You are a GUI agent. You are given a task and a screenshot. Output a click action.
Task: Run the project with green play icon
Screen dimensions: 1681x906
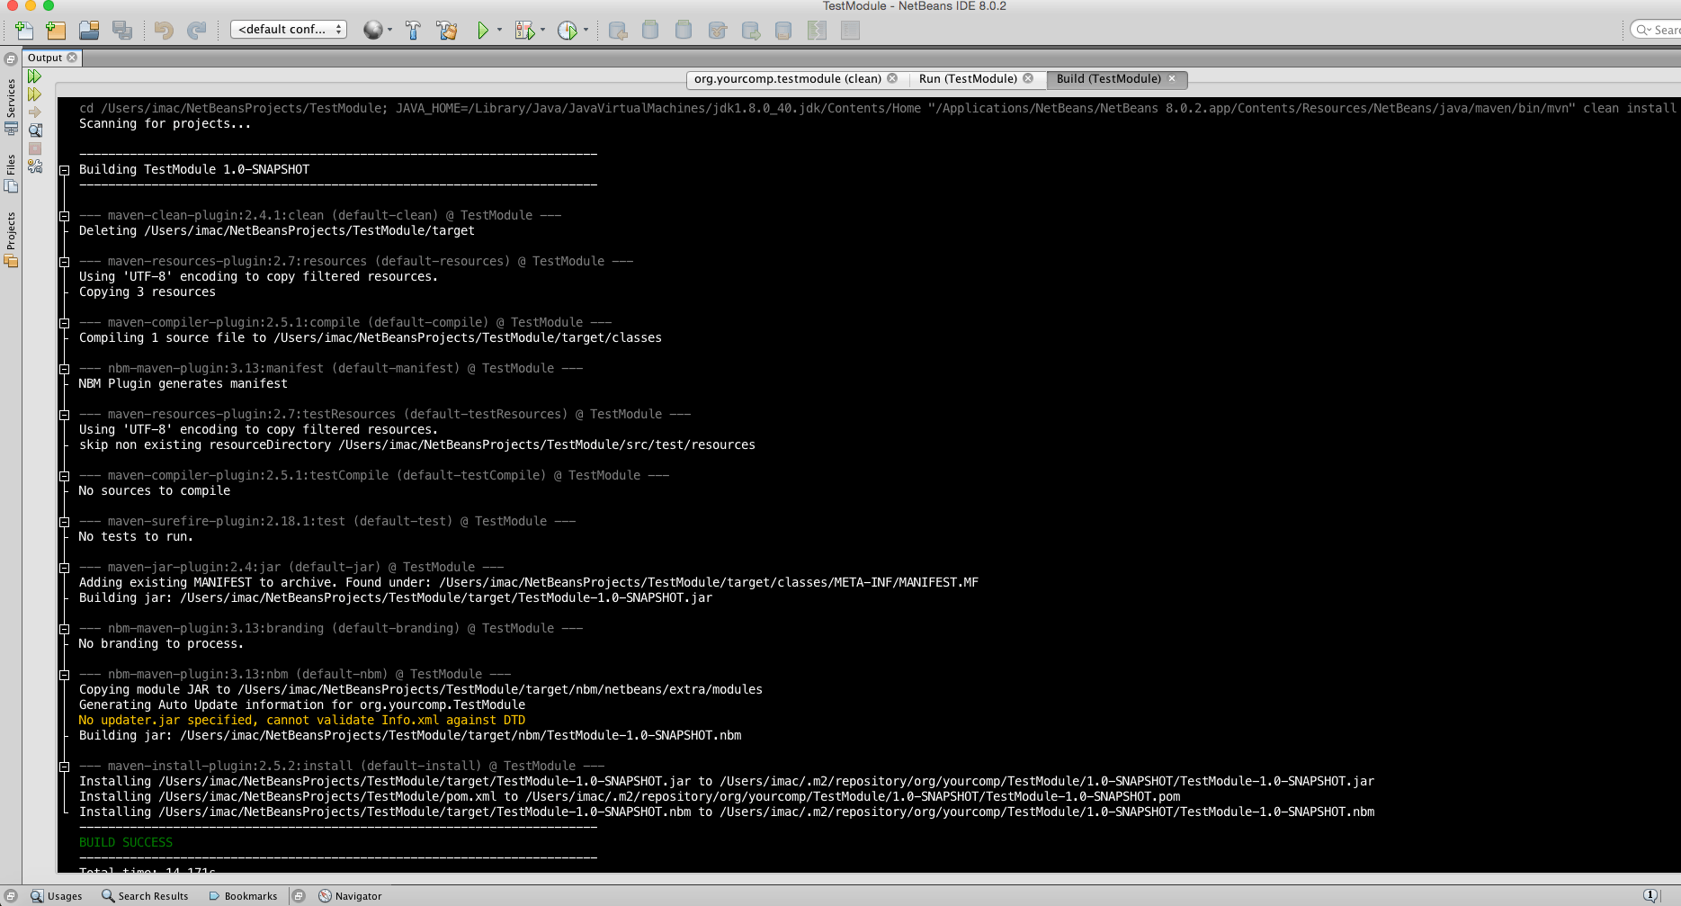click(x=483, y=31)
